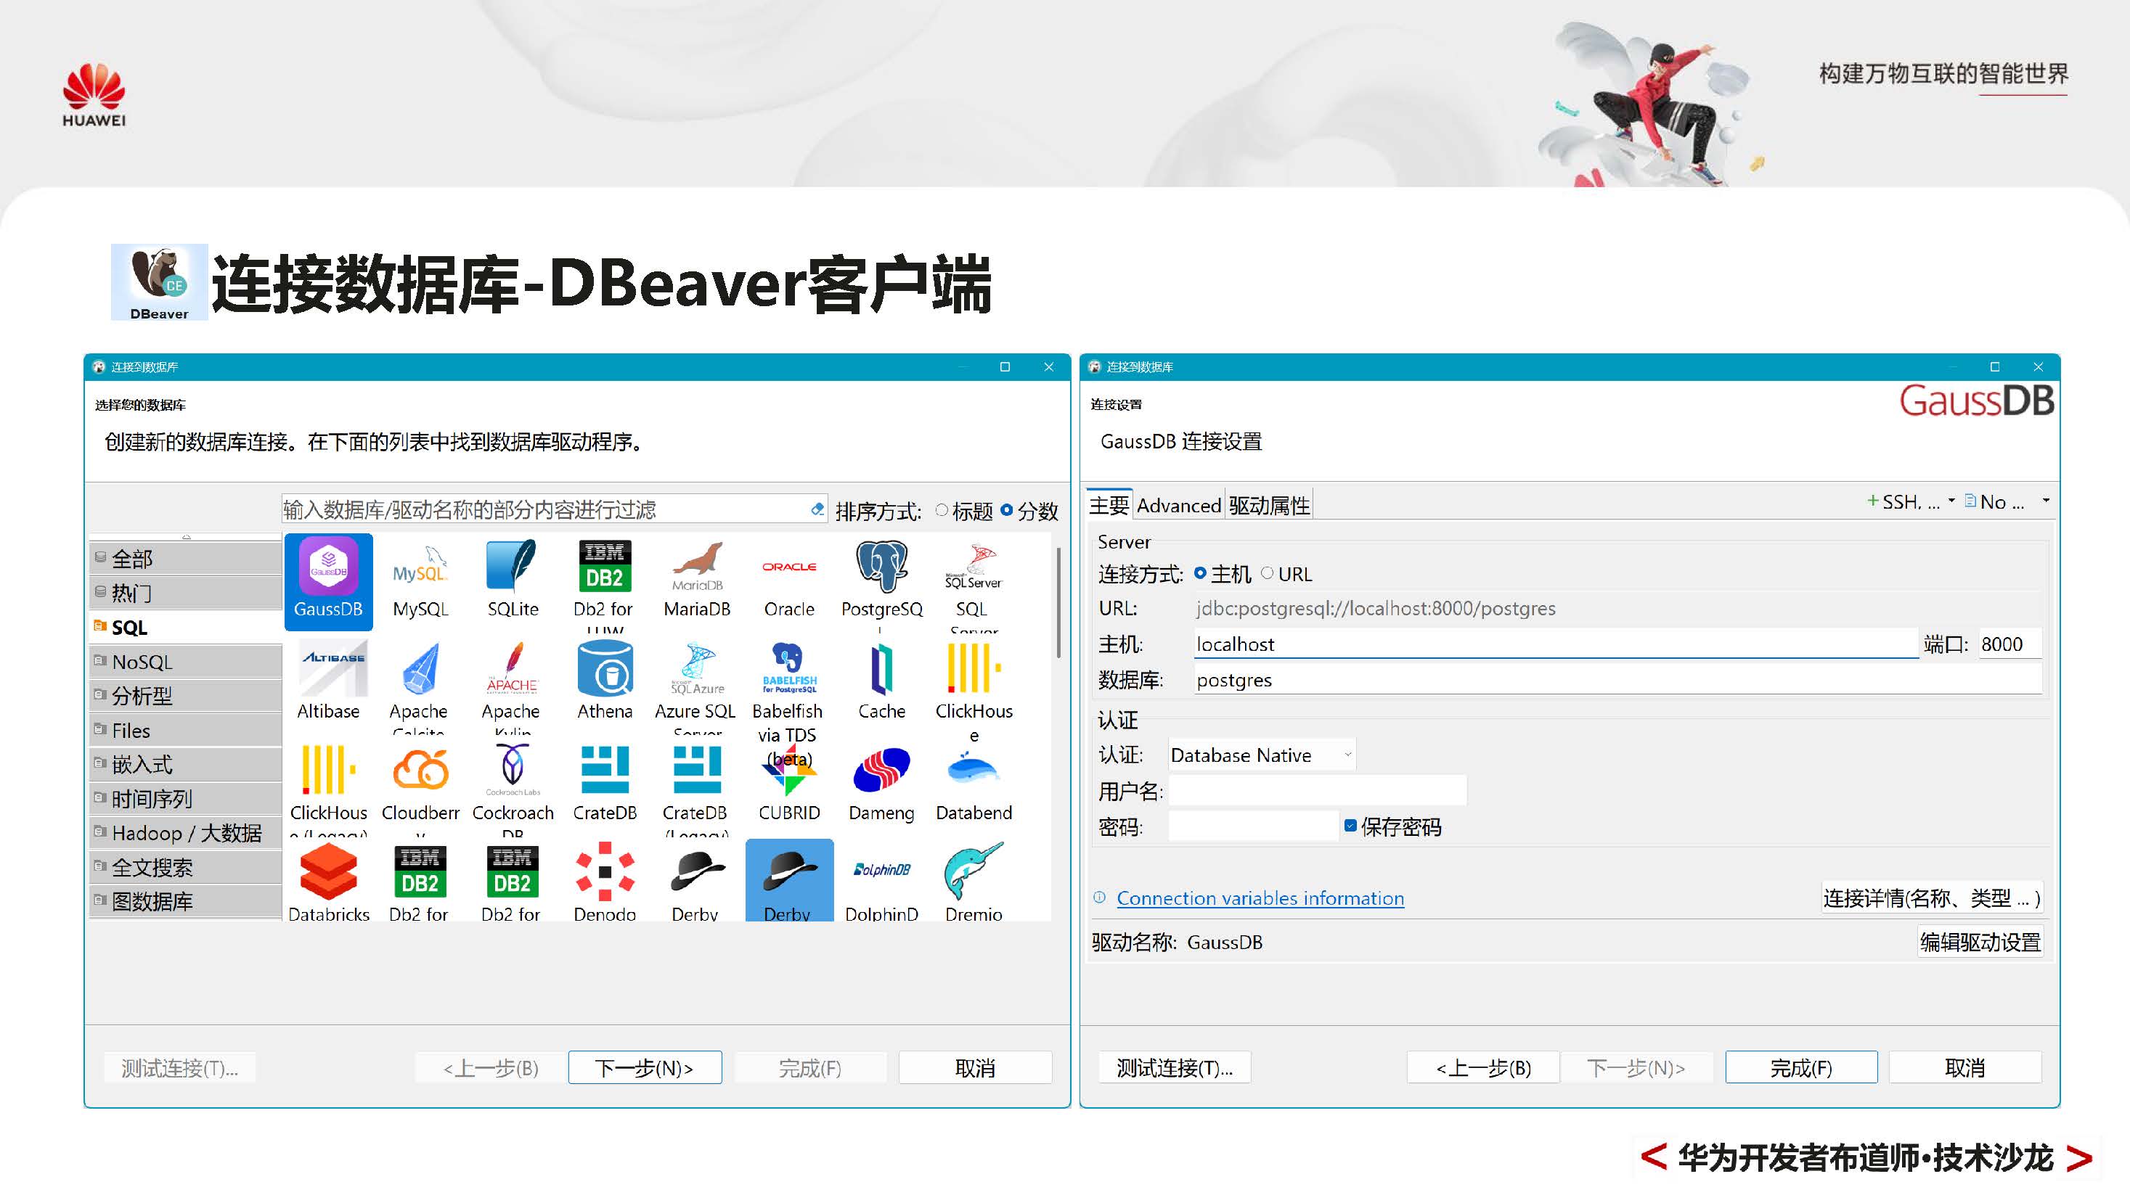Switch to the Advanced tab
This screenshot has width=2130, height=1203.
tap(1178, 505)
